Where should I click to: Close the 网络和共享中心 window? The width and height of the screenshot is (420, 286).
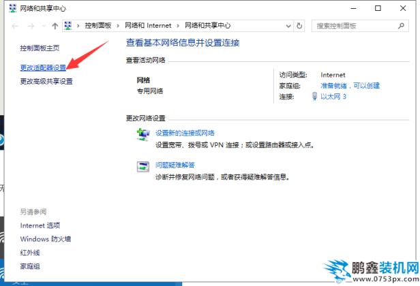(403, 8)
